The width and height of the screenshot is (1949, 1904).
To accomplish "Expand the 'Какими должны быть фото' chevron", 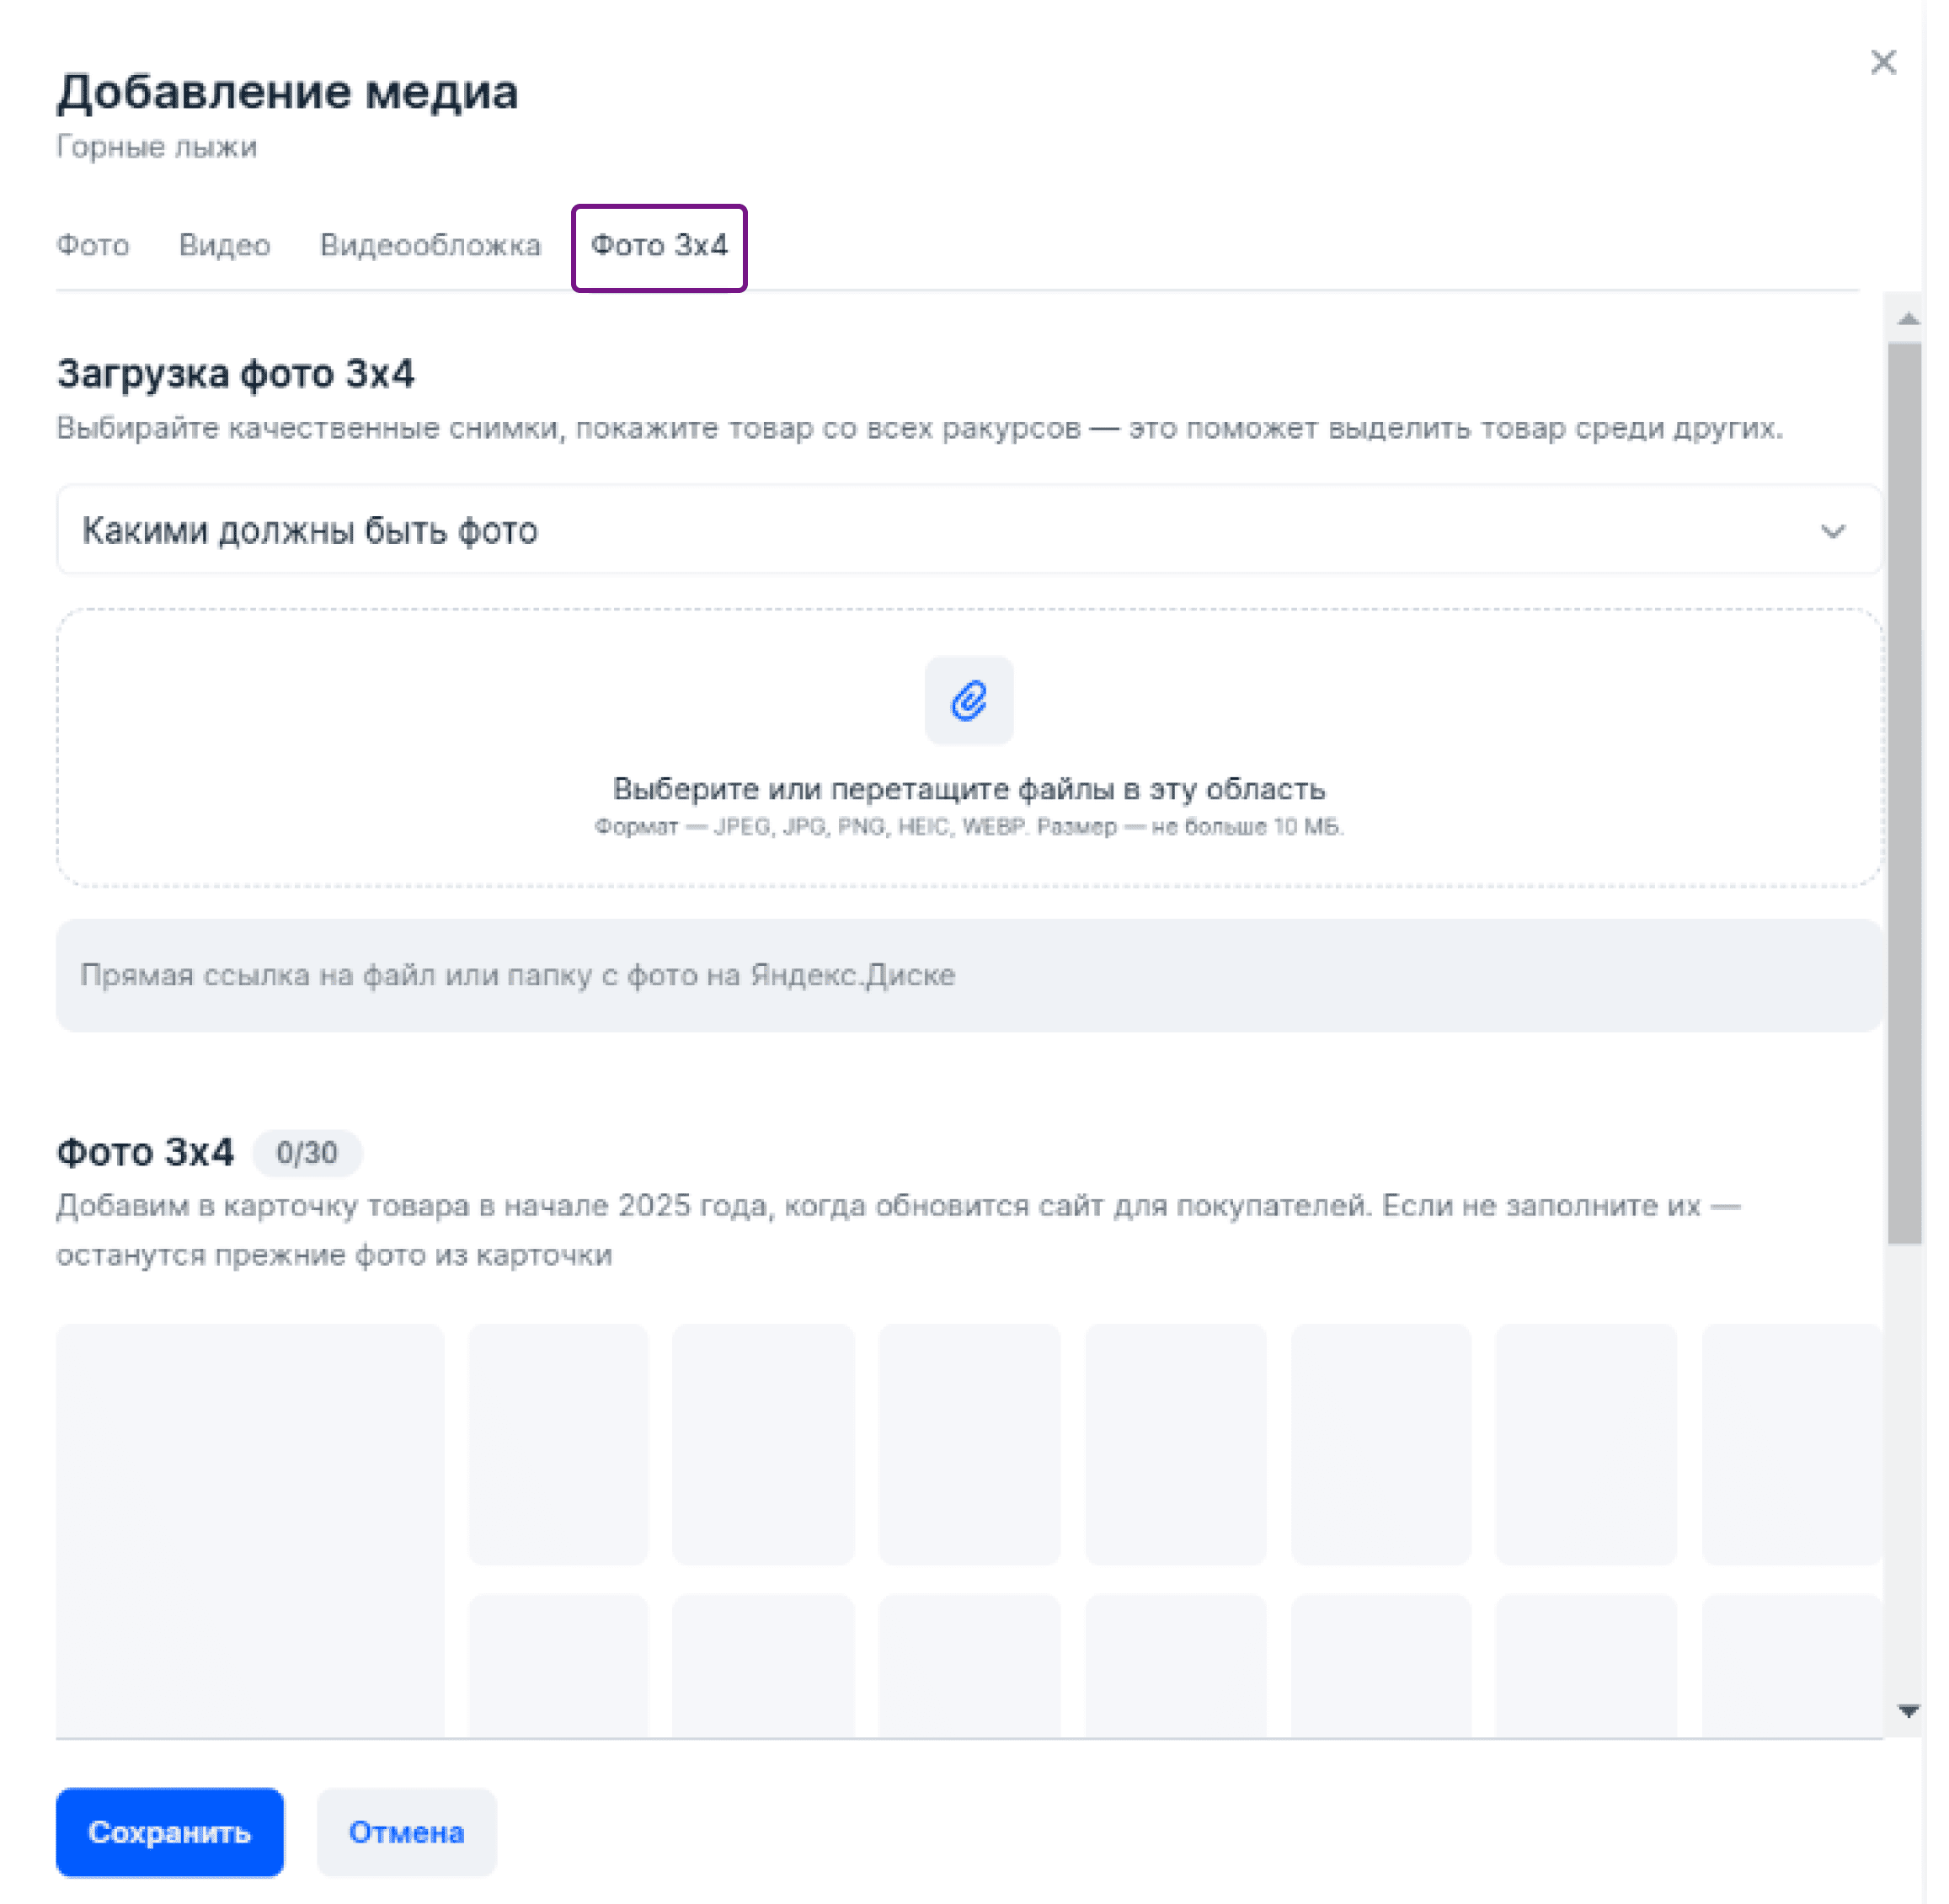I will (1831, 531).
